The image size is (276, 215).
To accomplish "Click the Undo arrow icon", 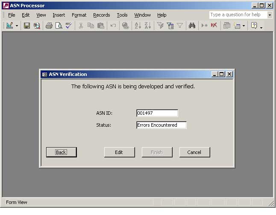I will pyautogui.click(x=113, y=26).
